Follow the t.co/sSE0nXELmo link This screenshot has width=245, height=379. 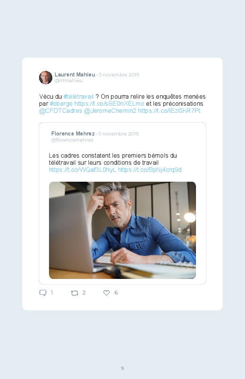pos(109,104)
